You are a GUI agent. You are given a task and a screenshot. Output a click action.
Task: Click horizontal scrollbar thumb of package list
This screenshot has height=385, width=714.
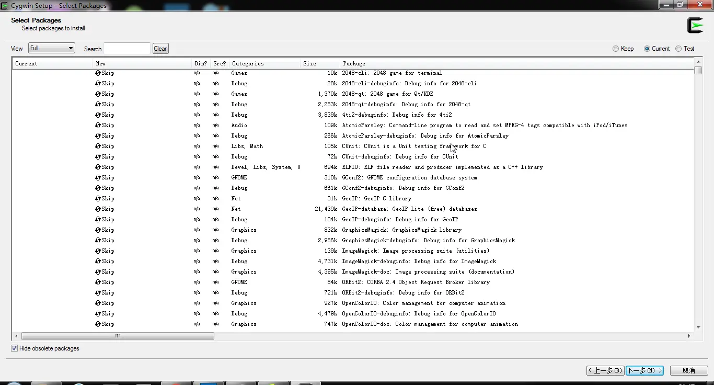pyautogui.click(x=118, y=336)
